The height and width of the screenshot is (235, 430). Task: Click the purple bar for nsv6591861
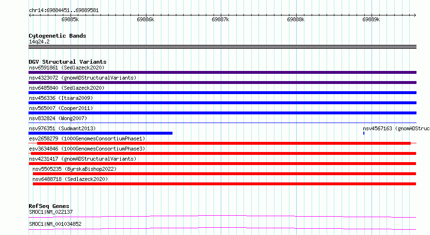point(222,72)
